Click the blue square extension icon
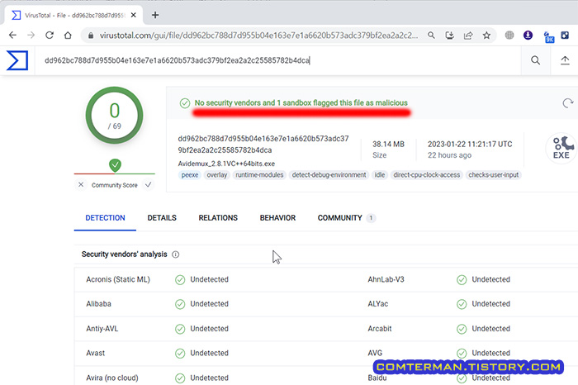 pyautogui.click(x=565, y=35)
